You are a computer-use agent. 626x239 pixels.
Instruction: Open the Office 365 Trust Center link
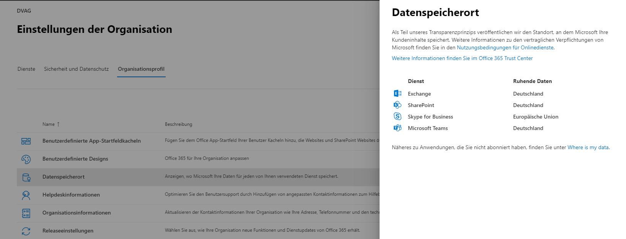click(x=462, y=59)
